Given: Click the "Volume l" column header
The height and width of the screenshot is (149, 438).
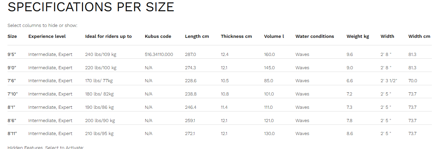Looking at the screenshot, I should click(274, 36).
